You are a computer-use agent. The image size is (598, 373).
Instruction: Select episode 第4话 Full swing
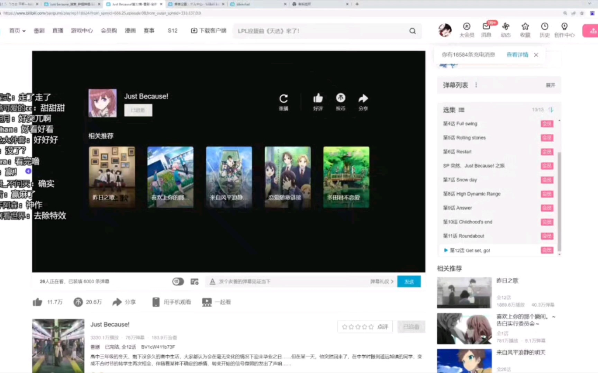[x=498, y=124]
